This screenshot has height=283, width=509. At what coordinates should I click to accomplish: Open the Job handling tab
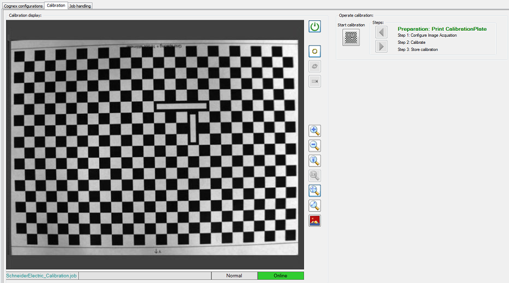pyautogui.click(x=81, y=6)
